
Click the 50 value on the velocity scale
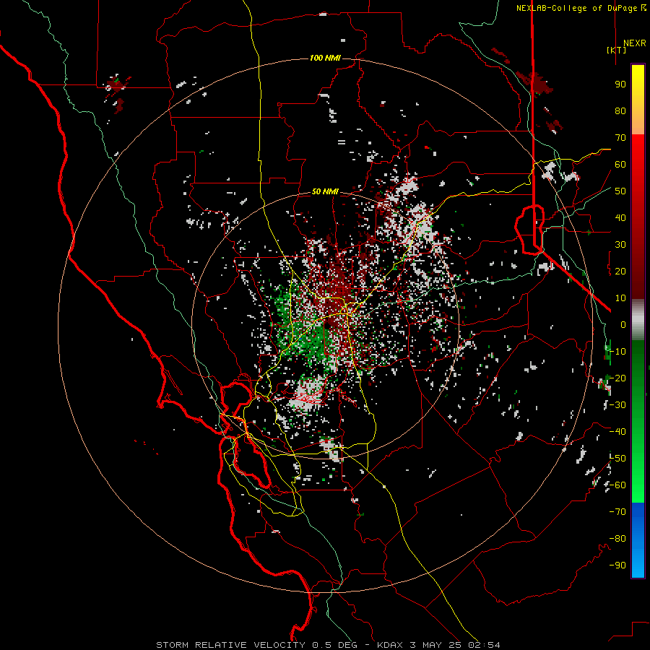click(x=620, y=191)
